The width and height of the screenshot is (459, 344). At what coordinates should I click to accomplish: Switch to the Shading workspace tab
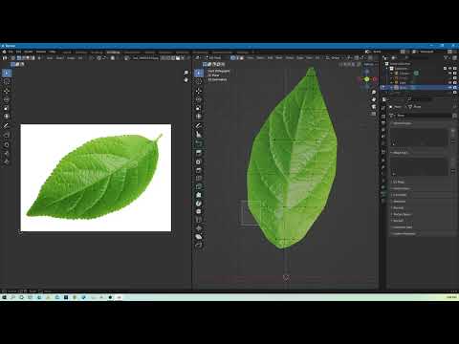pos(150,52)
